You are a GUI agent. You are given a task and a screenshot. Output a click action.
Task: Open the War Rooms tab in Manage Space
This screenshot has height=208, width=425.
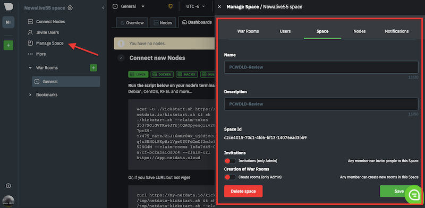click(248, 31)
